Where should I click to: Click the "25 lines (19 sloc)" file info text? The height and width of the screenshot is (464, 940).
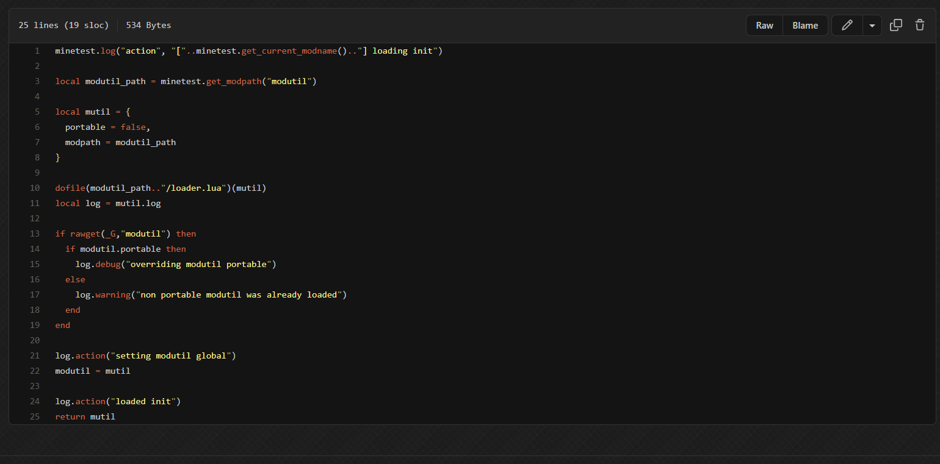(63, 26)
